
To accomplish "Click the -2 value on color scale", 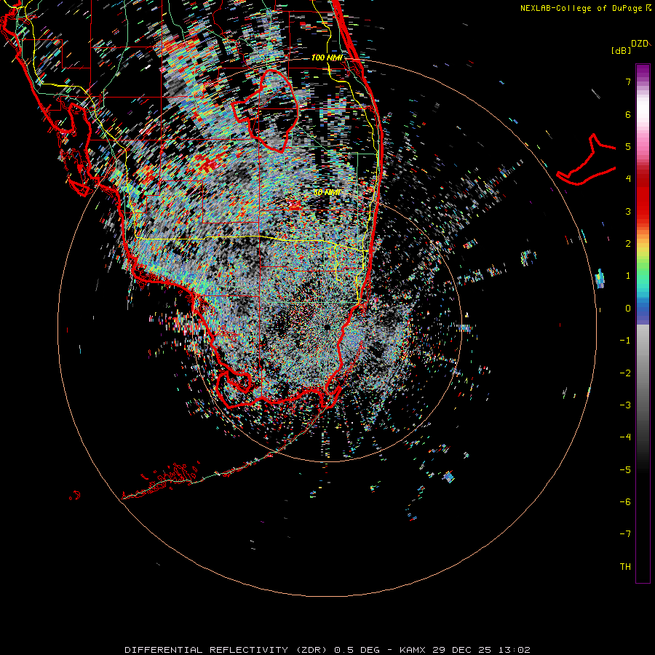I will 625,373.
